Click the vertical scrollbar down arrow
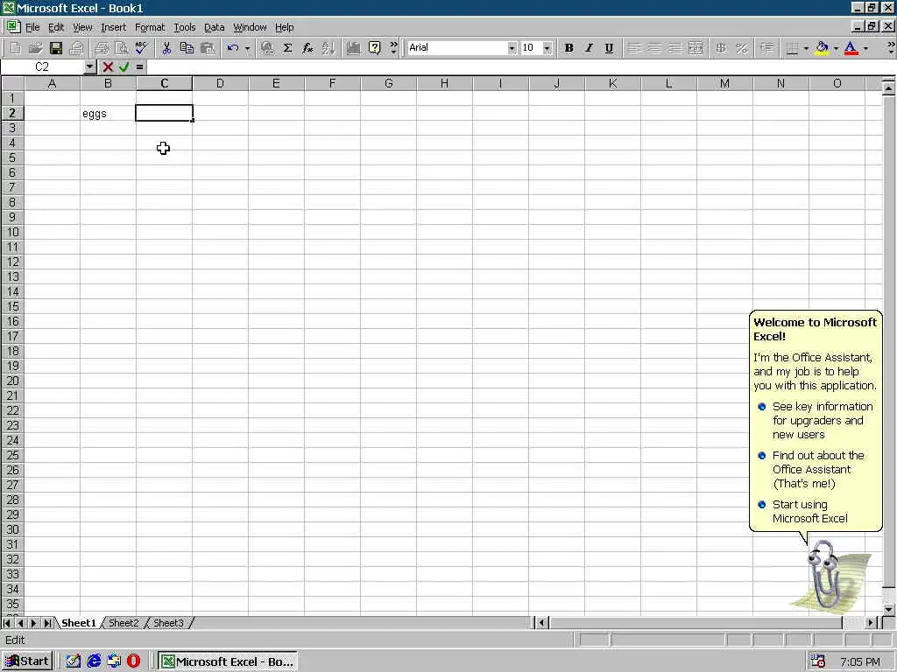Viewport: 897px width, 672px height. 888,610
